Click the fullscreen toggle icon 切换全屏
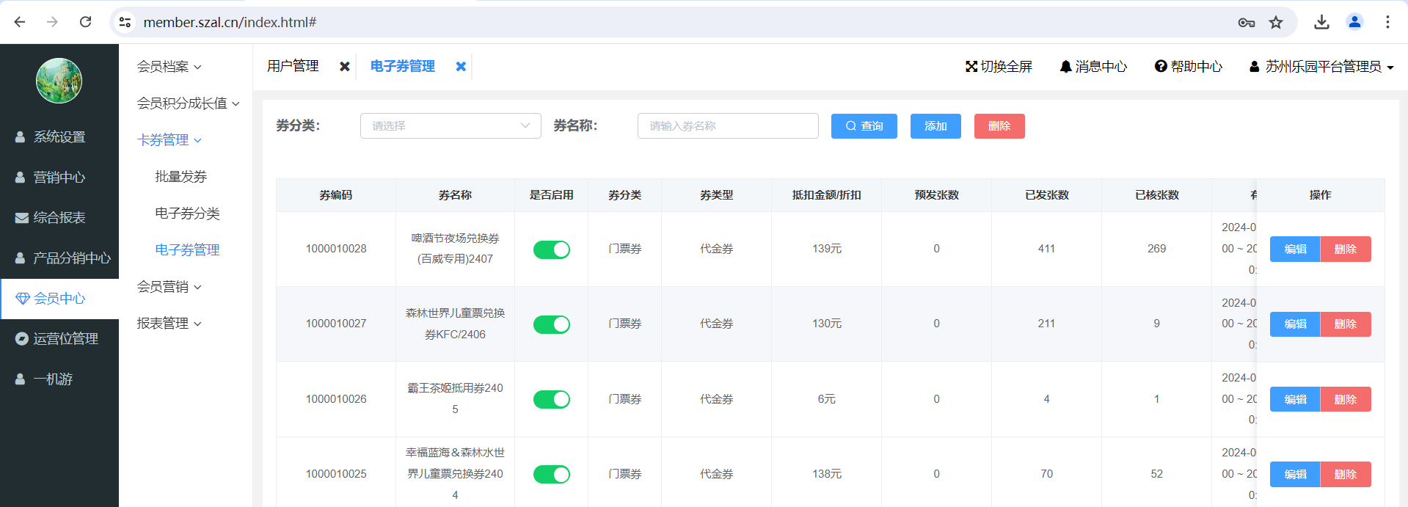1408x507 pixels. click(x=971, y=67)
